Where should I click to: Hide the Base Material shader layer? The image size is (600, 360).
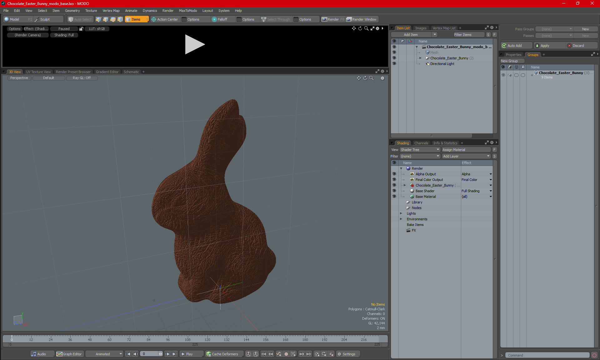(394, 197)
